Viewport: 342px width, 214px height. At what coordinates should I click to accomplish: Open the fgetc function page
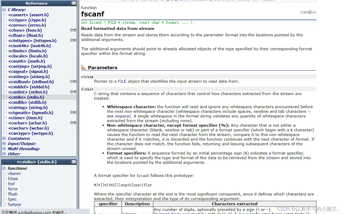[x=12, y=199]
